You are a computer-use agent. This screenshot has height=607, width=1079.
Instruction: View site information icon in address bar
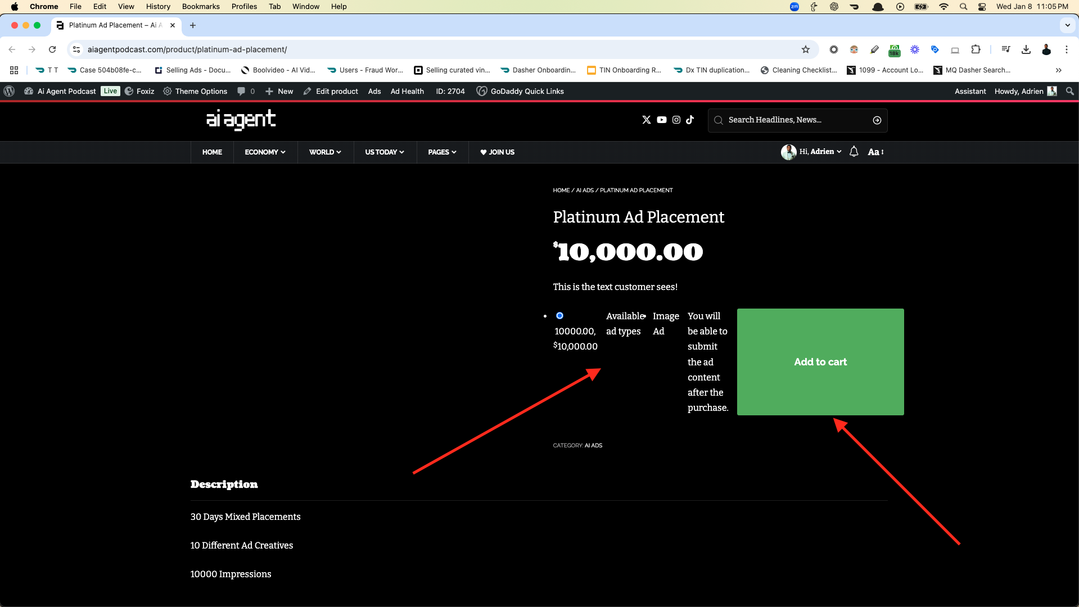(77, 49)
